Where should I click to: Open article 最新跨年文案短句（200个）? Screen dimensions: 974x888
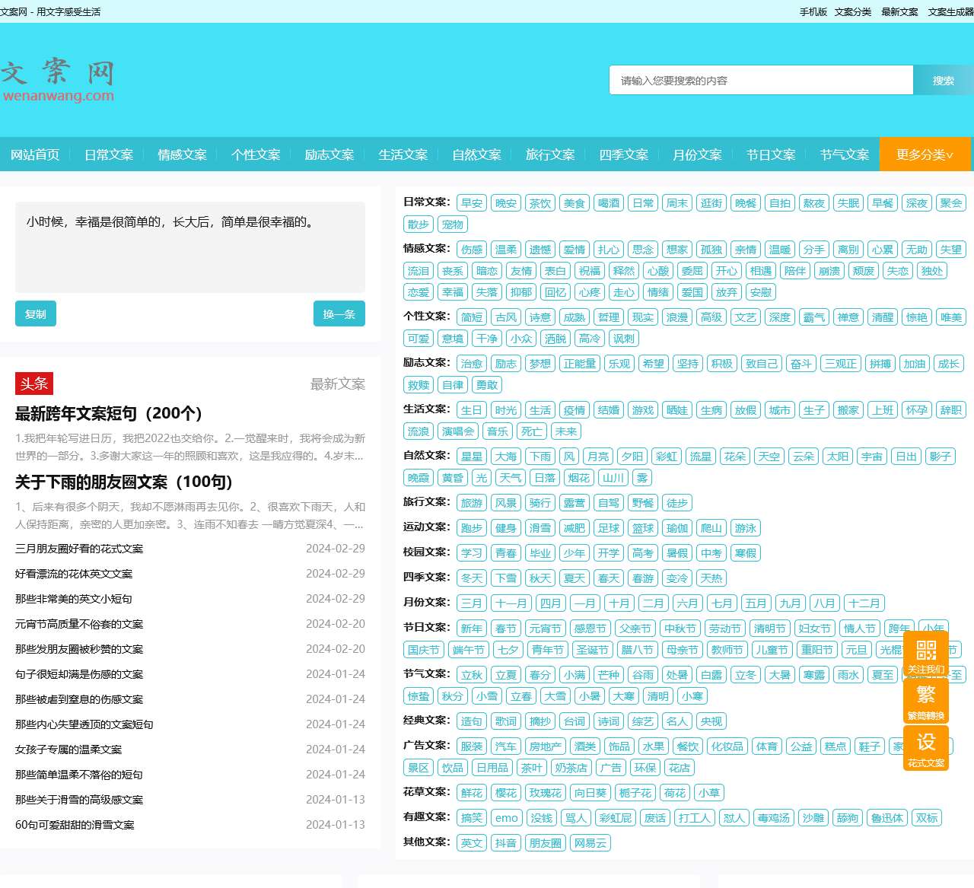point(109,413)
